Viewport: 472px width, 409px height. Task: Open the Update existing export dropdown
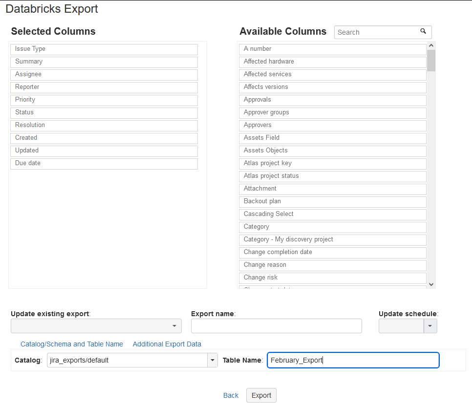pos(96,326)
